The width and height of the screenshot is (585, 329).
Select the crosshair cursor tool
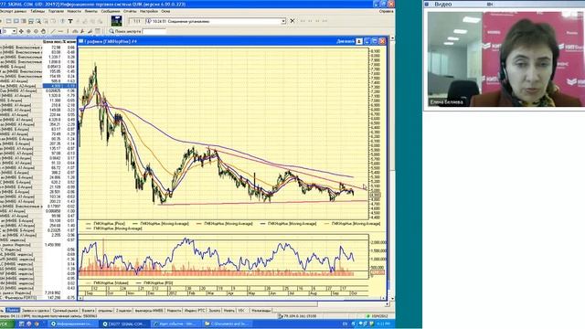point(21,31)
